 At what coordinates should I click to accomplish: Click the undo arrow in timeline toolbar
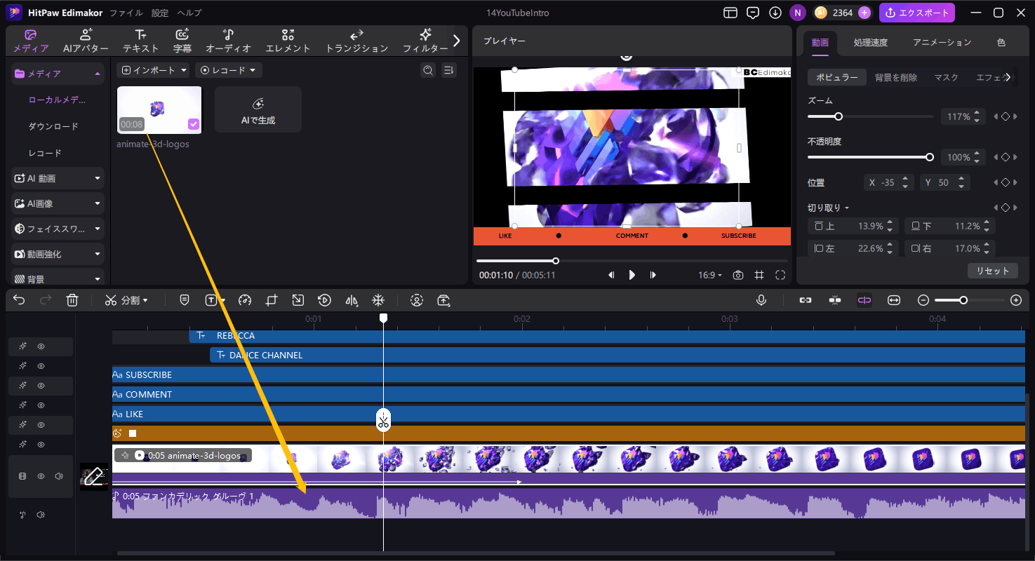pos(19,300)
